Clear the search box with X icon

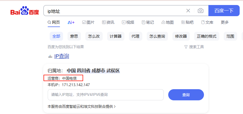point(188,11)
